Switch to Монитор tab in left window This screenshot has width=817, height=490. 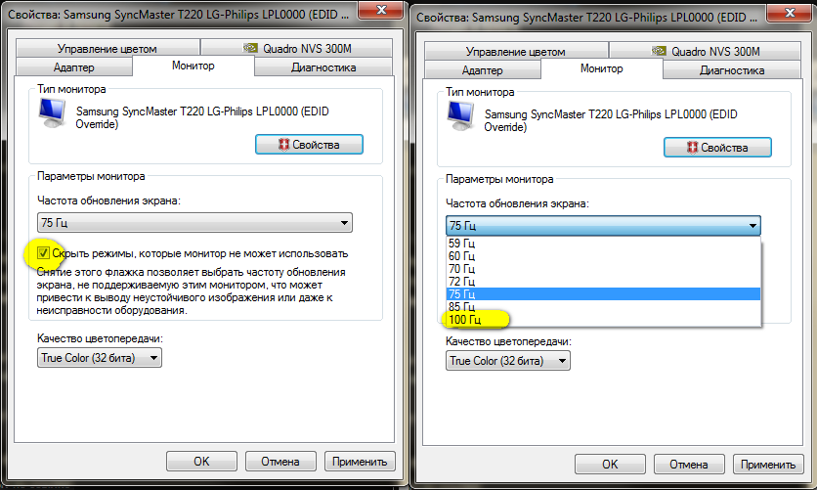[x=193, y=66]
